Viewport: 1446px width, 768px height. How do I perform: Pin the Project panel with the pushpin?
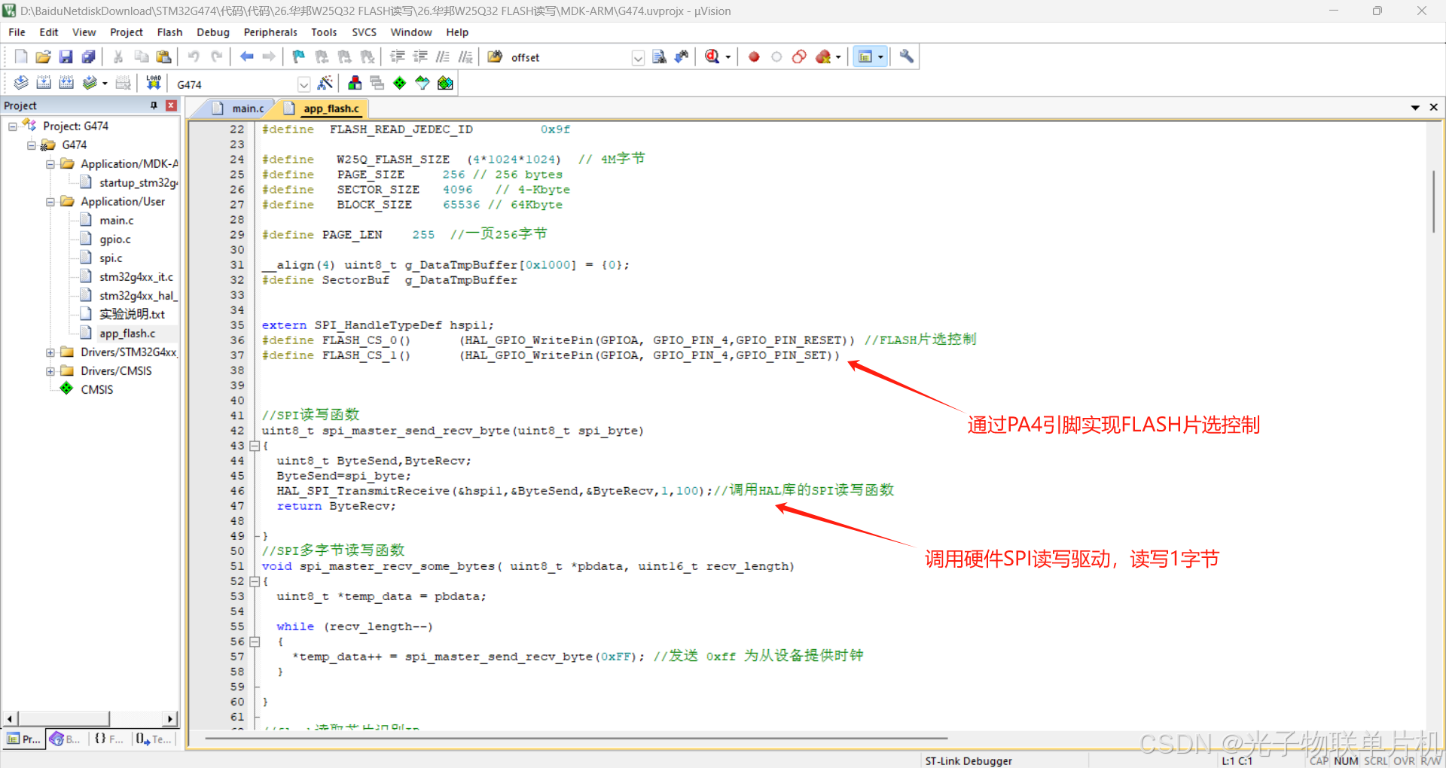pyautogui.click(x=154, y=105)
